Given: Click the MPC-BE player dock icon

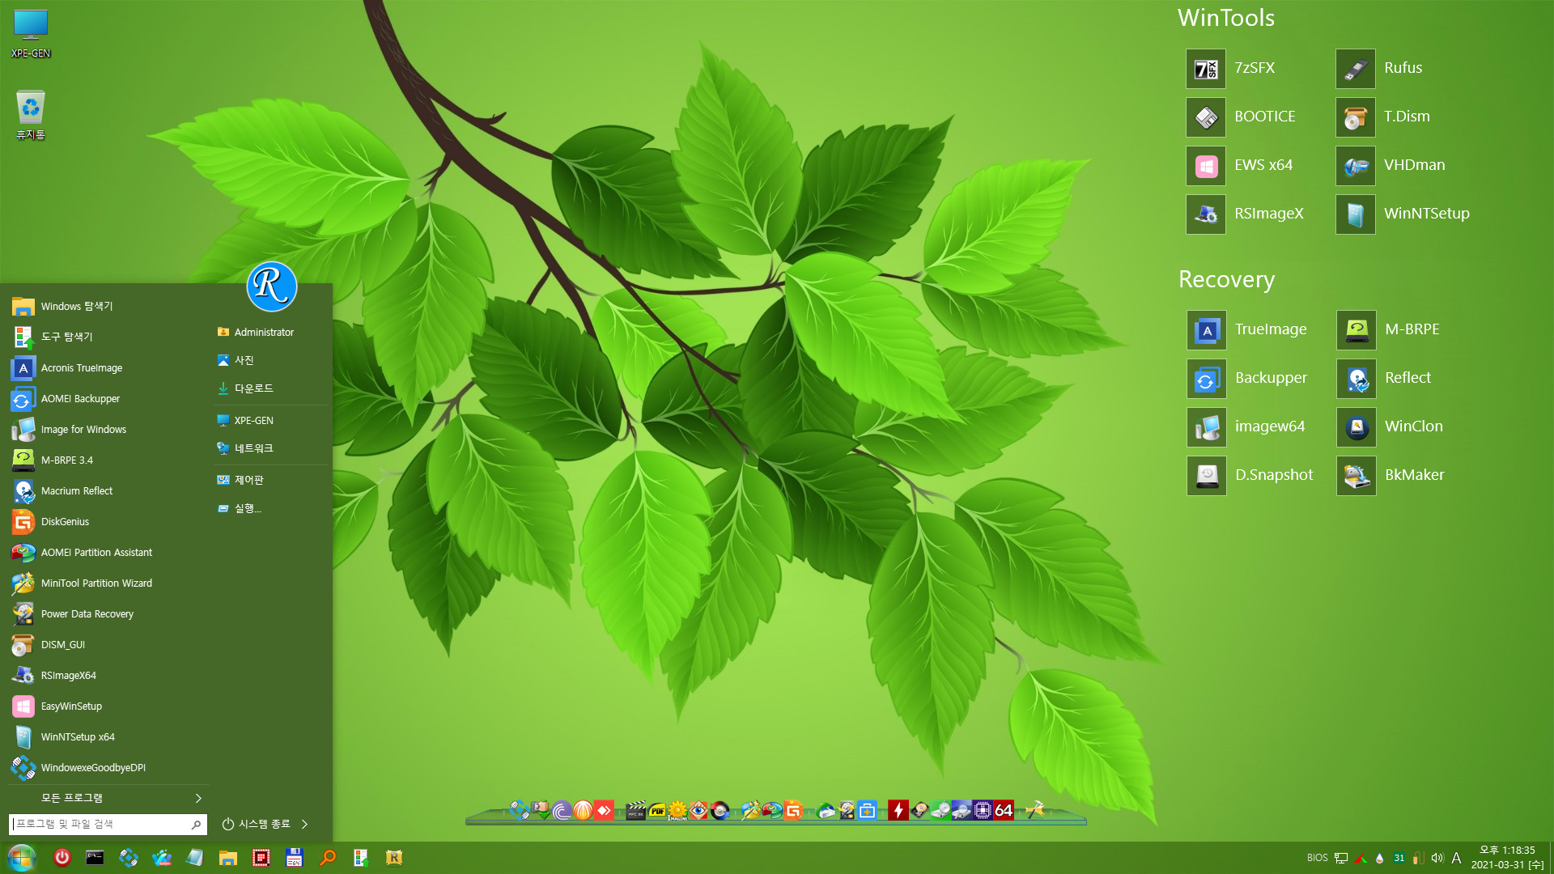Looking at the screenshot, I should (x=636, y=810).
